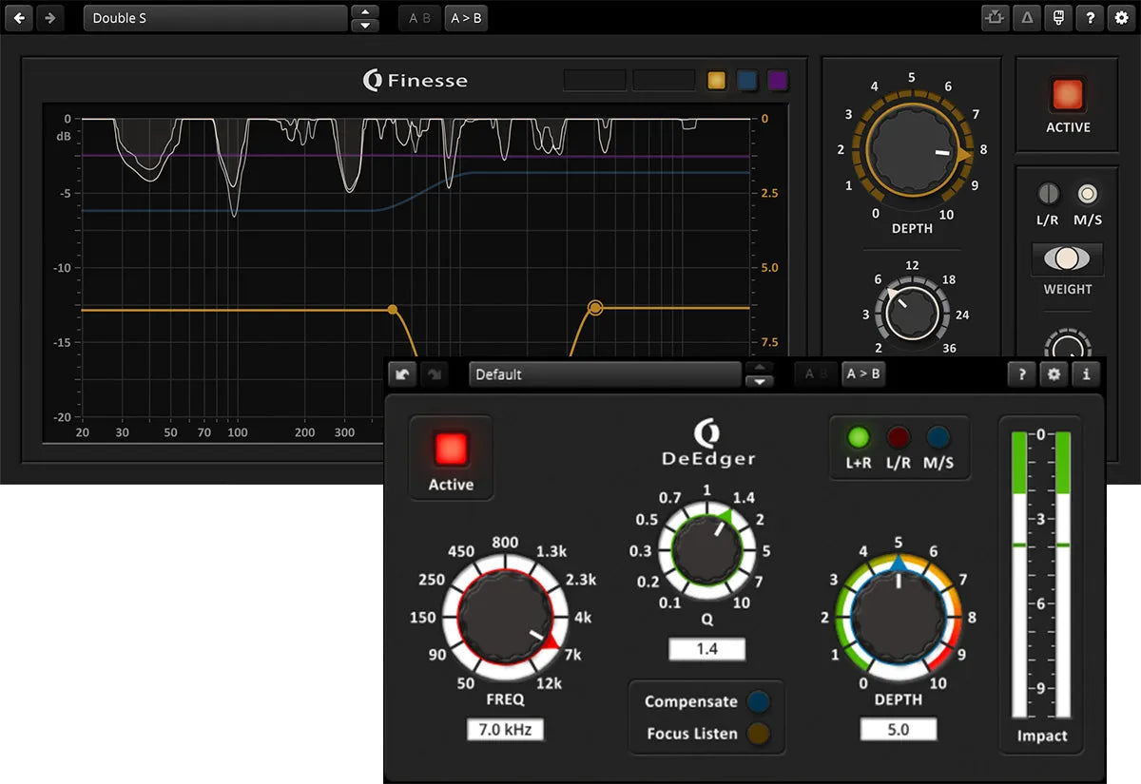
Task: Click the info icon in DeEdger's header
Action: coord(1087,373)
